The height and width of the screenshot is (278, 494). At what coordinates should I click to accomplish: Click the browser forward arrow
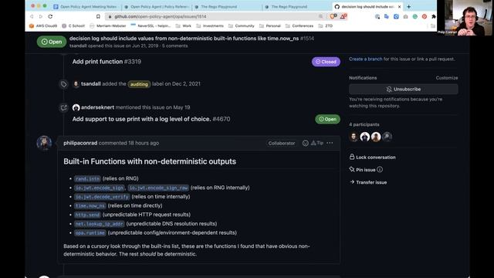pos(41,16)
